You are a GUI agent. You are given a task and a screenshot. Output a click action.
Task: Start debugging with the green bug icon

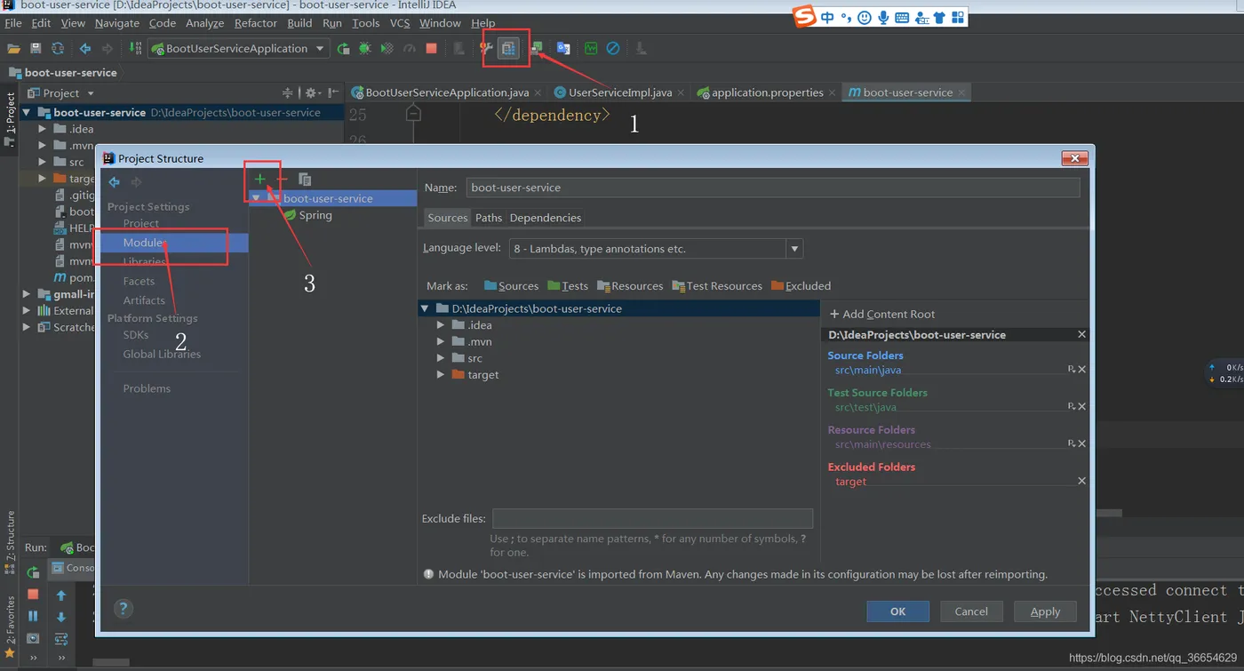click(x=365, y=49)
